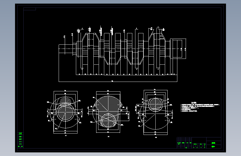Click the technical requirements notes block
Image resolution: width=241 pixels, height=156 pixels.
[x=200, y=107]
